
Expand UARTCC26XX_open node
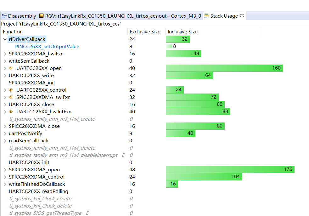(x=5, y=68)
